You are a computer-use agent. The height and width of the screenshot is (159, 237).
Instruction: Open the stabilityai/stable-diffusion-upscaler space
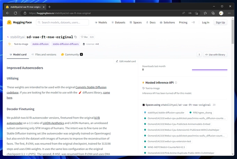(x=164, y=112)
